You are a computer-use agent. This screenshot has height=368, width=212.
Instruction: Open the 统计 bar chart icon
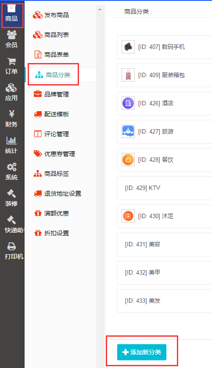[x=11, y=140]
